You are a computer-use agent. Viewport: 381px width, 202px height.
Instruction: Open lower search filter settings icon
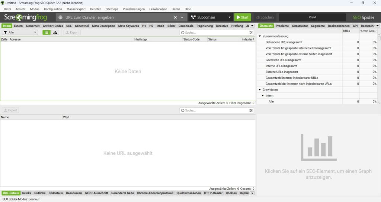point(251,111)
